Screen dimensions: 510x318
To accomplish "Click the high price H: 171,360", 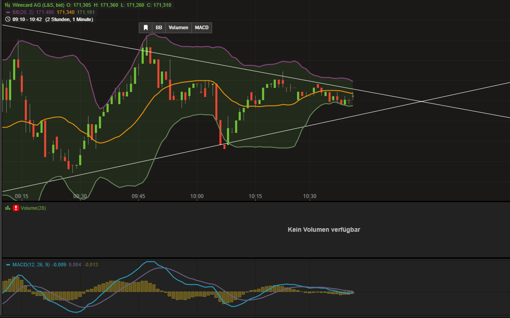I will pyautogui.click(x=106, y=5).
